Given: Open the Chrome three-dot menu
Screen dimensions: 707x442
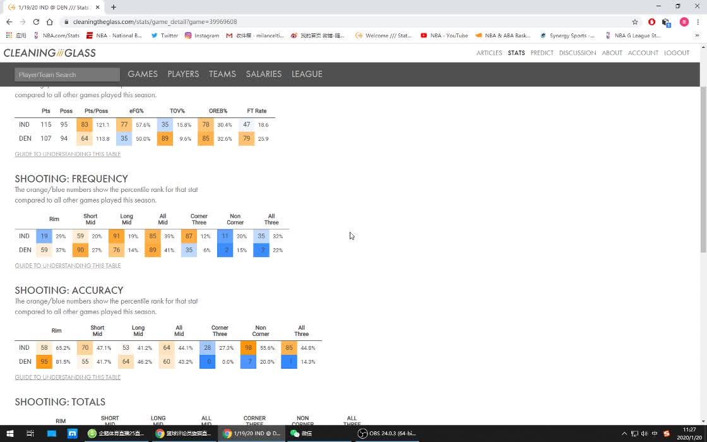Looking at the screenshot, I should 698,21.
